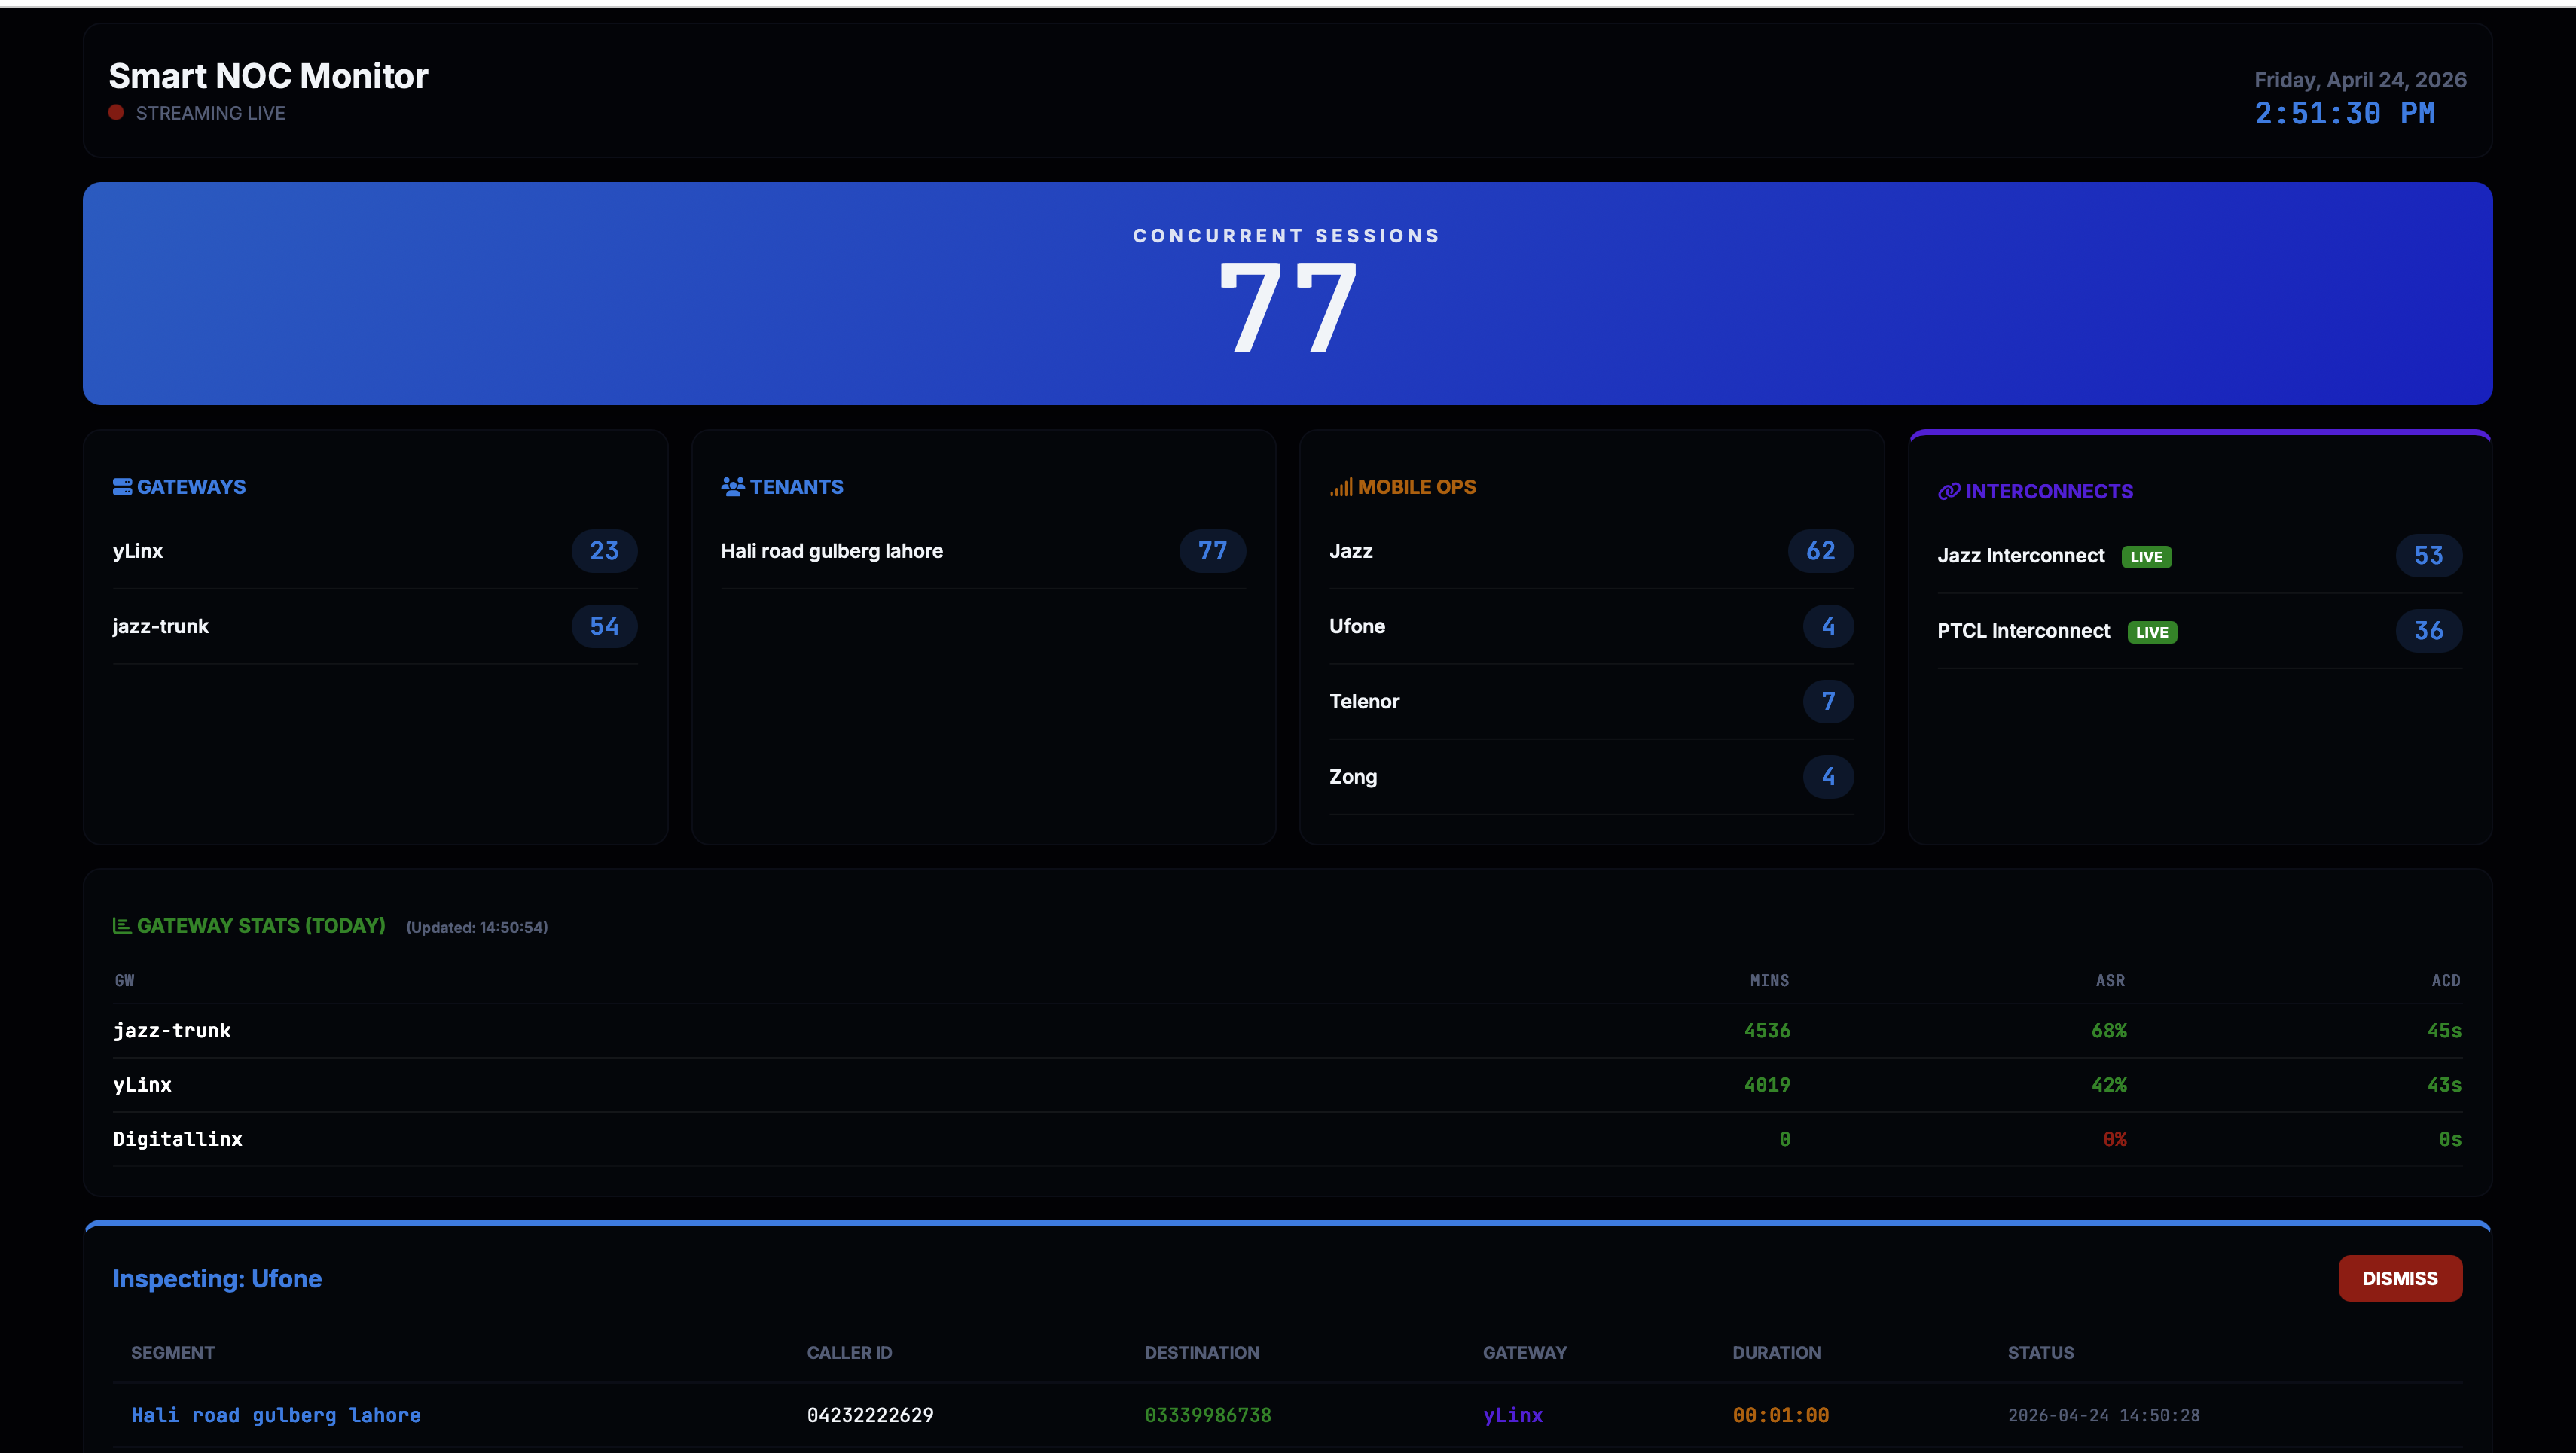Click yLinx ACD value 43s
Image resolution: width=2576 pixels, height=1453 pixels.
[2444, 1084]
